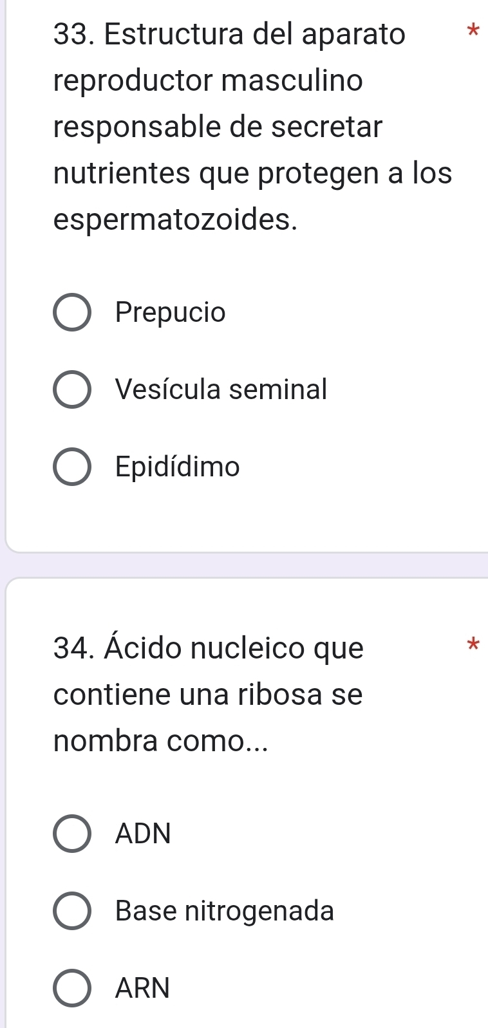Screen dimensions: 488x1028
Task: Click the "33. Estructura del aparato" heading line
Action: (230, 34)
